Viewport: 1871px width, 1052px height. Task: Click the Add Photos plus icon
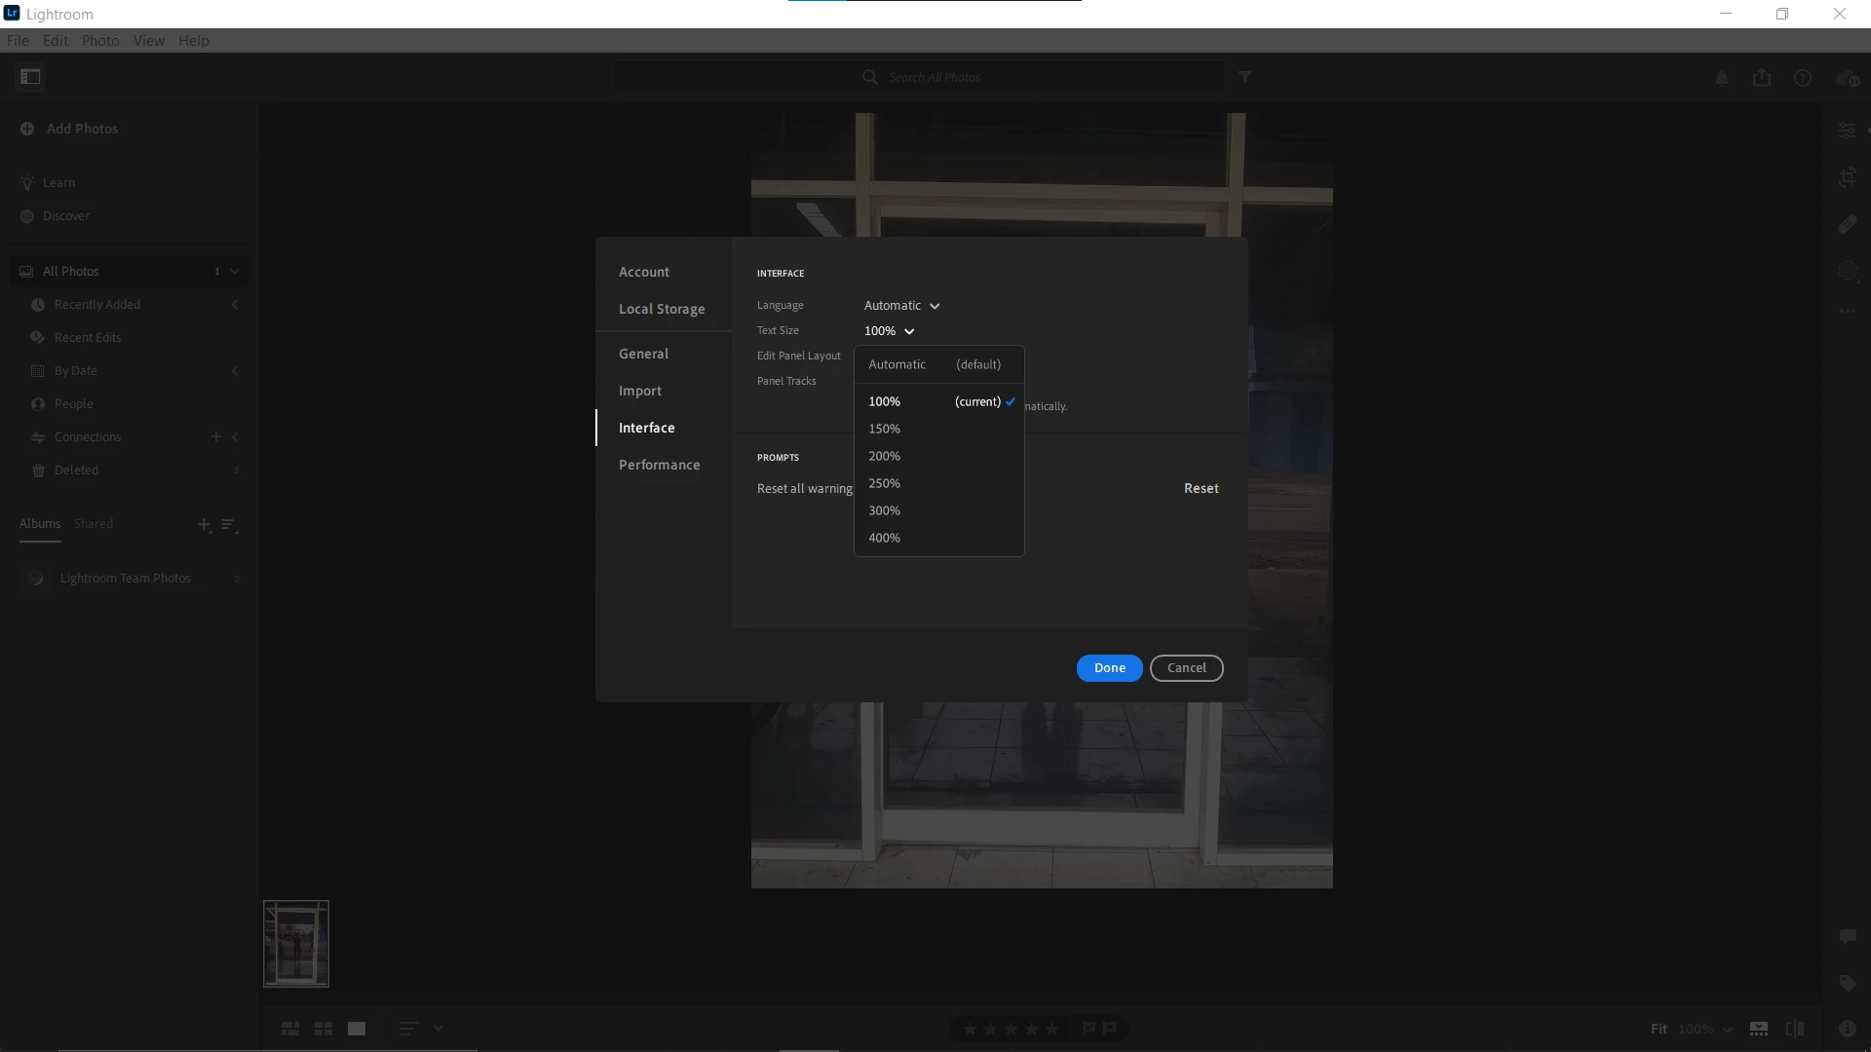27,129
